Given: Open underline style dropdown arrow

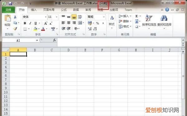Looking at the screenshot, I should 39,23.
